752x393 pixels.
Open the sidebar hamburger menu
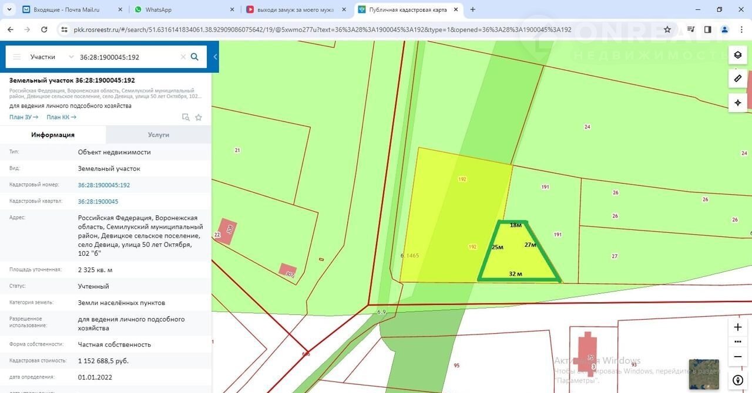[x=17, y=57]
